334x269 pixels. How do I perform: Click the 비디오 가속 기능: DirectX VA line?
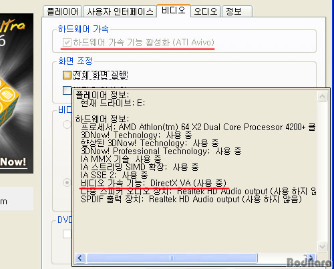coord(154,184)
